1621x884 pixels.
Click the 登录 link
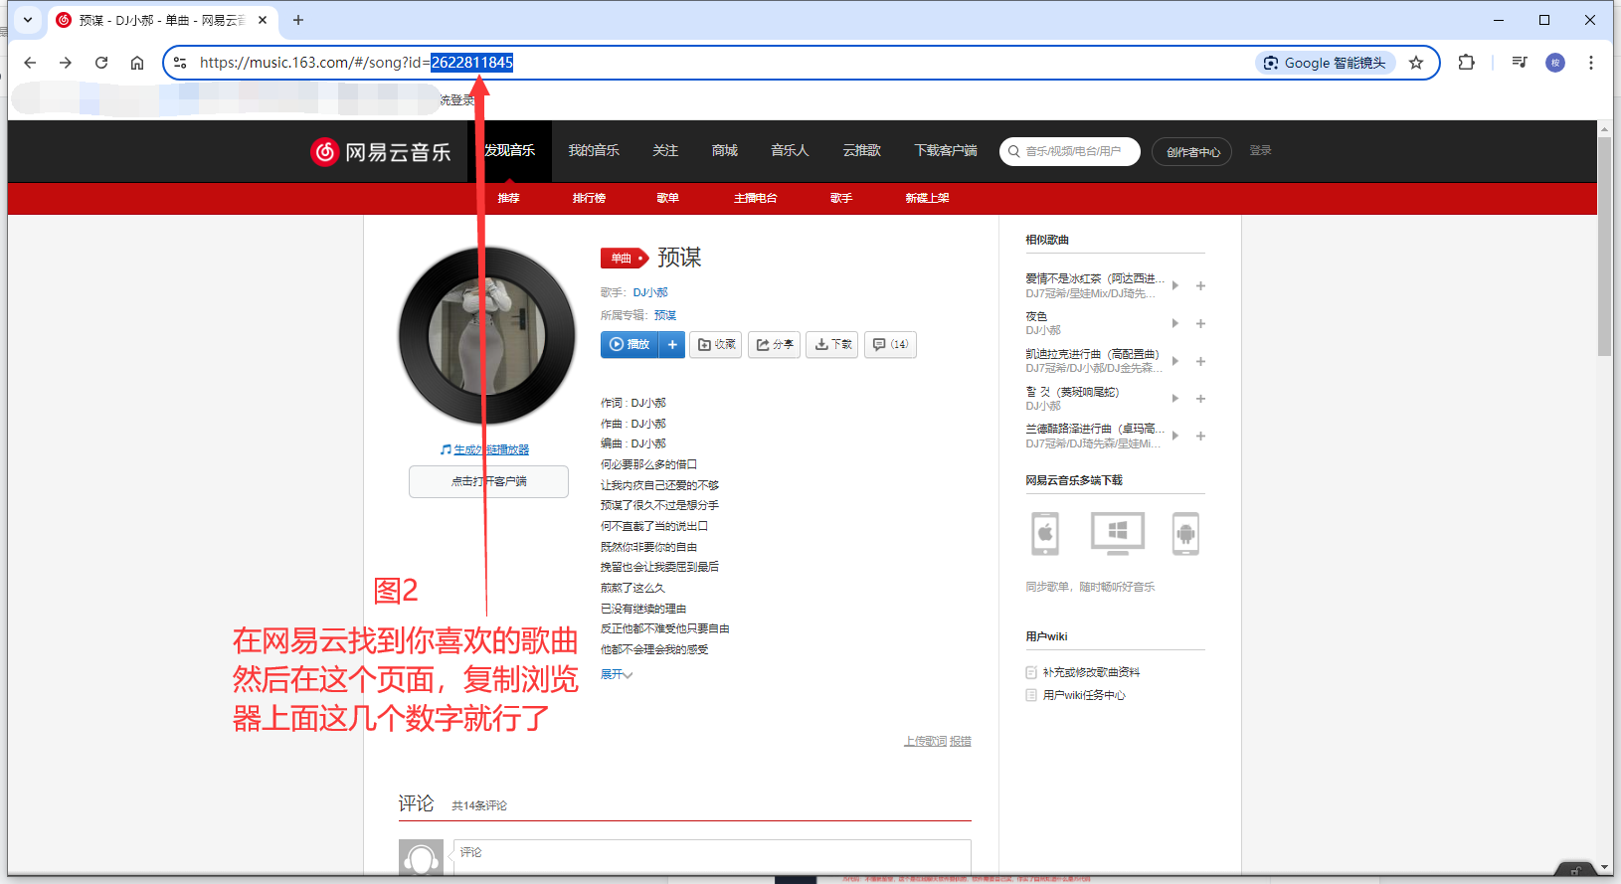click(1261, 150)
